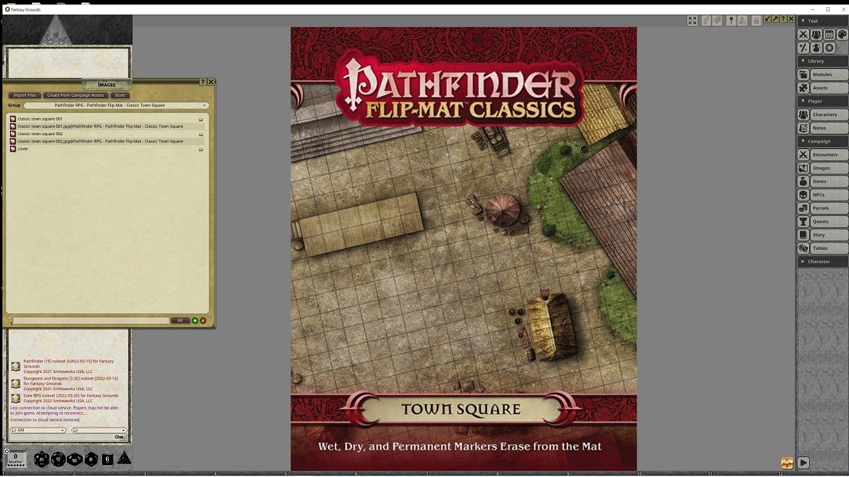Adjust the dice Modifier control
This screenshot has height=477, width=849.
click(x=15, y=458)
